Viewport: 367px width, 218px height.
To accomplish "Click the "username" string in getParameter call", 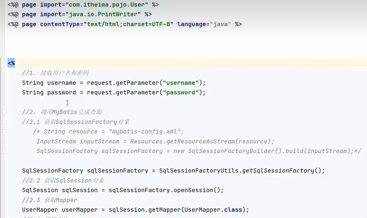I will coord(181,83).
